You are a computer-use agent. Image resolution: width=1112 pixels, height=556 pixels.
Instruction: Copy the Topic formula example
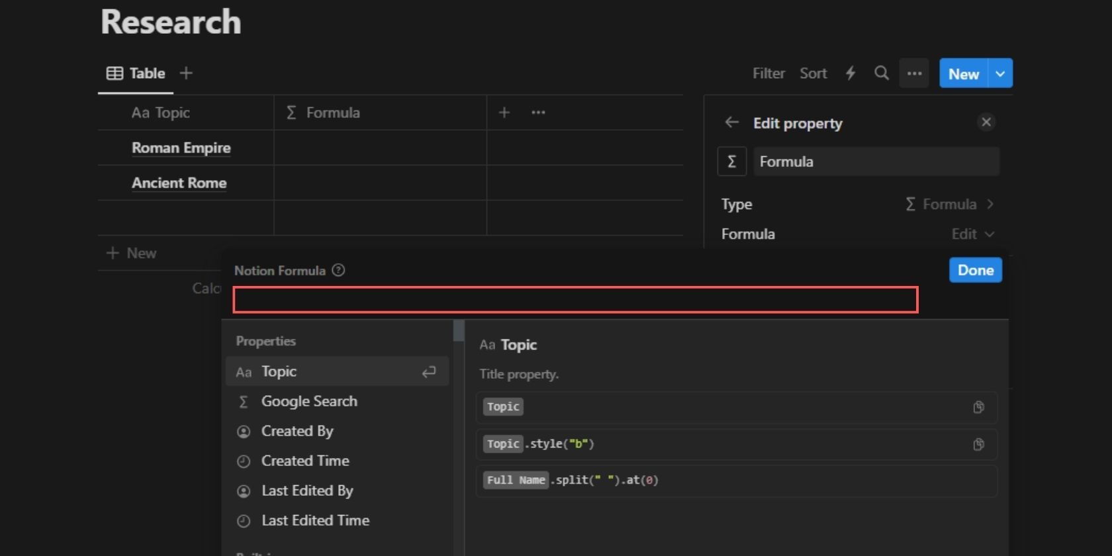[x=978, y=407]
